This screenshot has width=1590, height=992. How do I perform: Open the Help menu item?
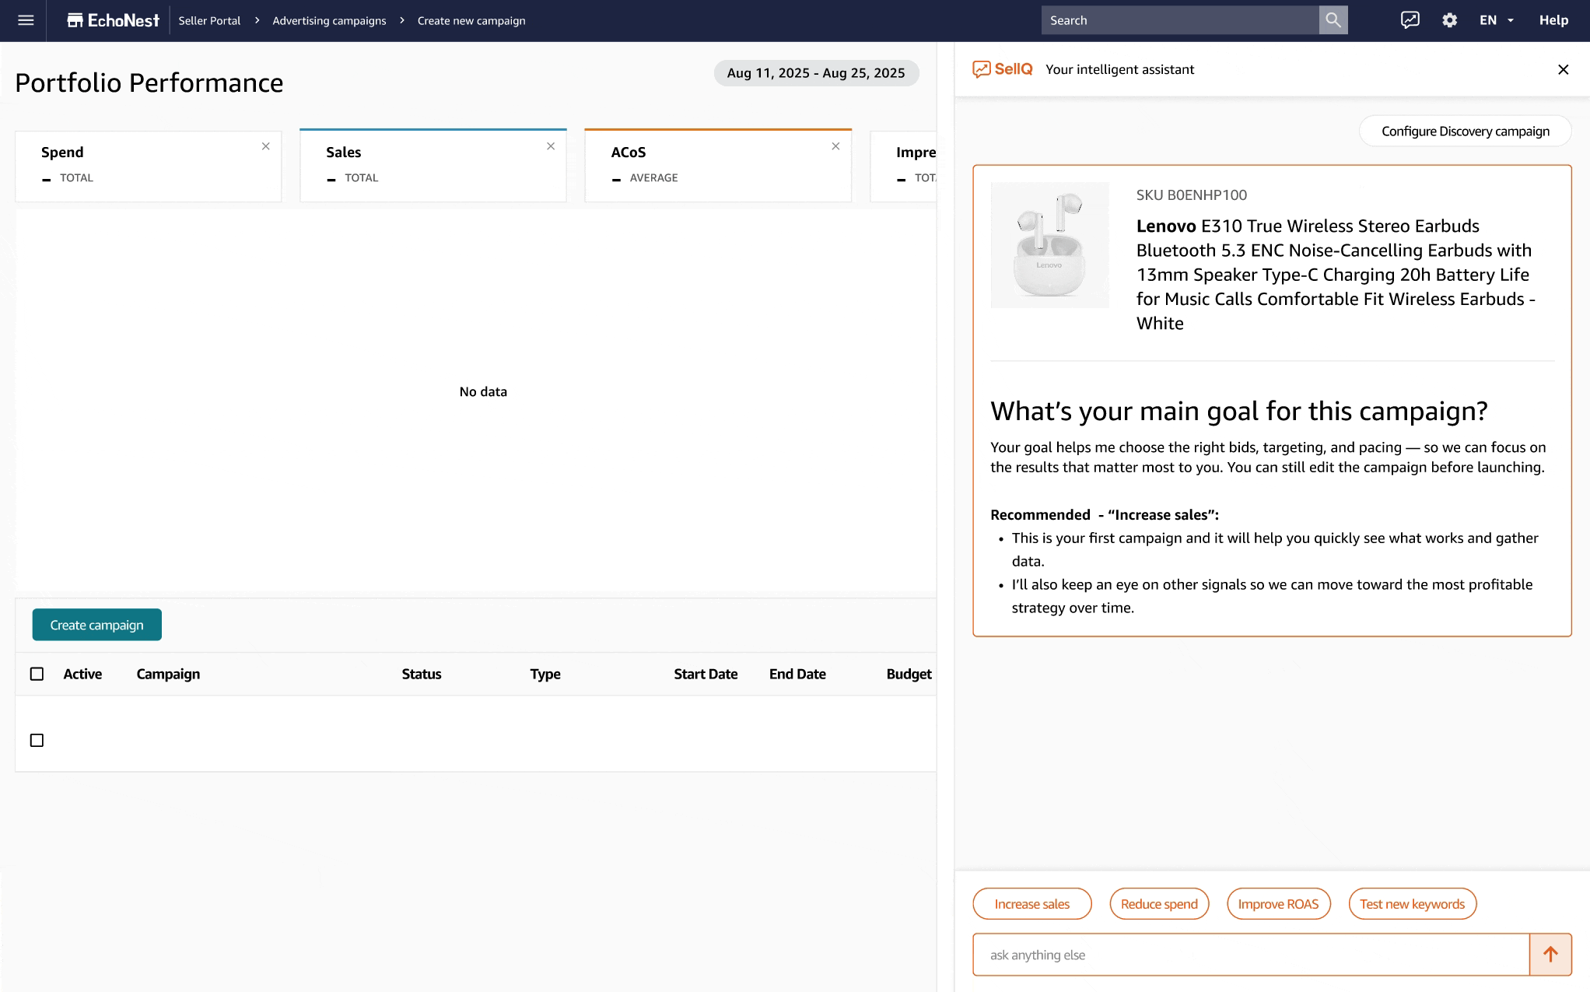[1553, 20]
